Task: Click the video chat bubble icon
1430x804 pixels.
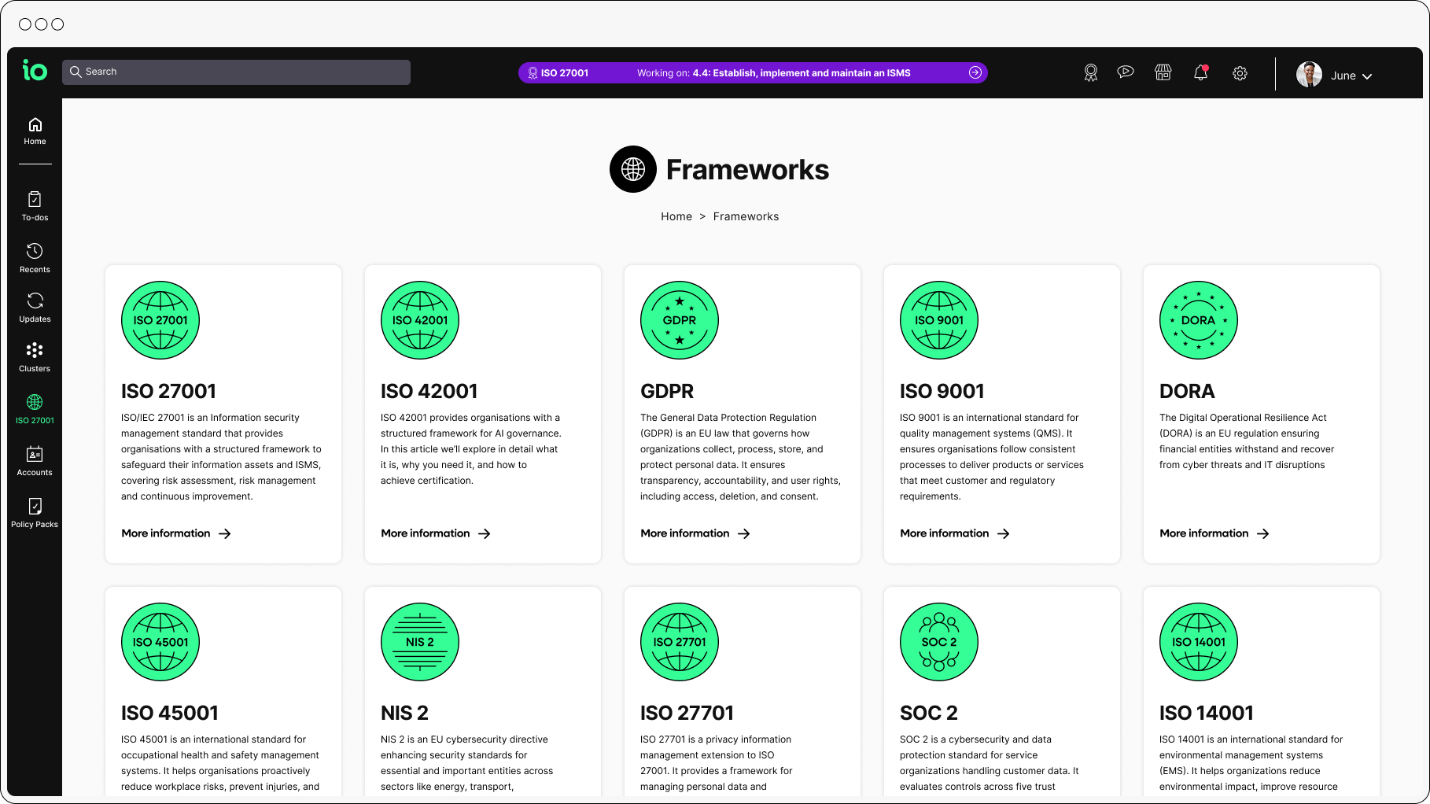Action: coord(1126,72)
